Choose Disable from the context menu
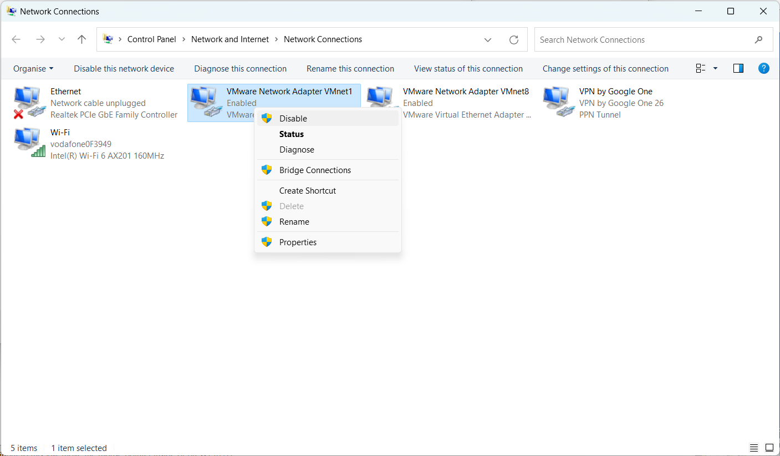Image resolution: width=780 pixels, height=456 pixels. [x=328, y=118]
